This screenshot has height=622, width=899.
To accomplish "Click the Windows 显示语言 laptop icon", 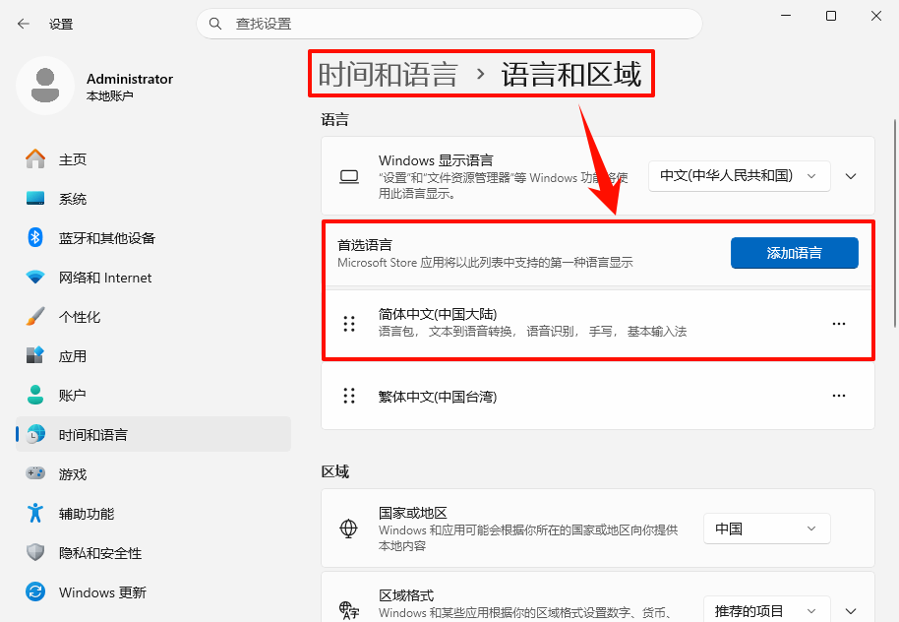I will pyautogui.click(x=349, y=177).
